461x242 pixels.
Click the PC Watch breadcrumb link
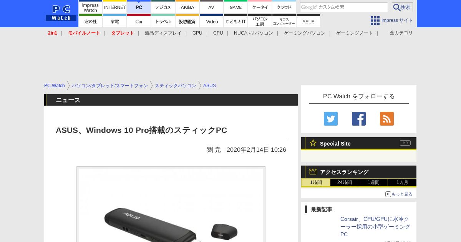[x=55, y=86]
